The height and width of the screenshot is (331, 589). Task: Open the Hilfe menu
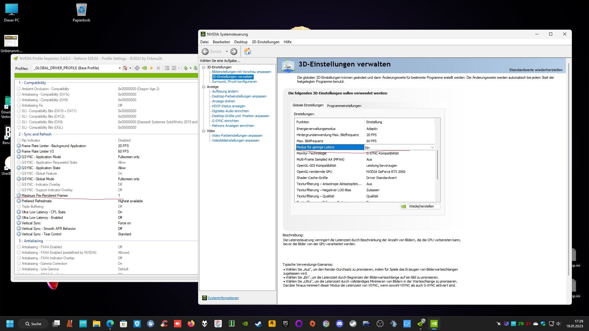(x=287, y=42)
